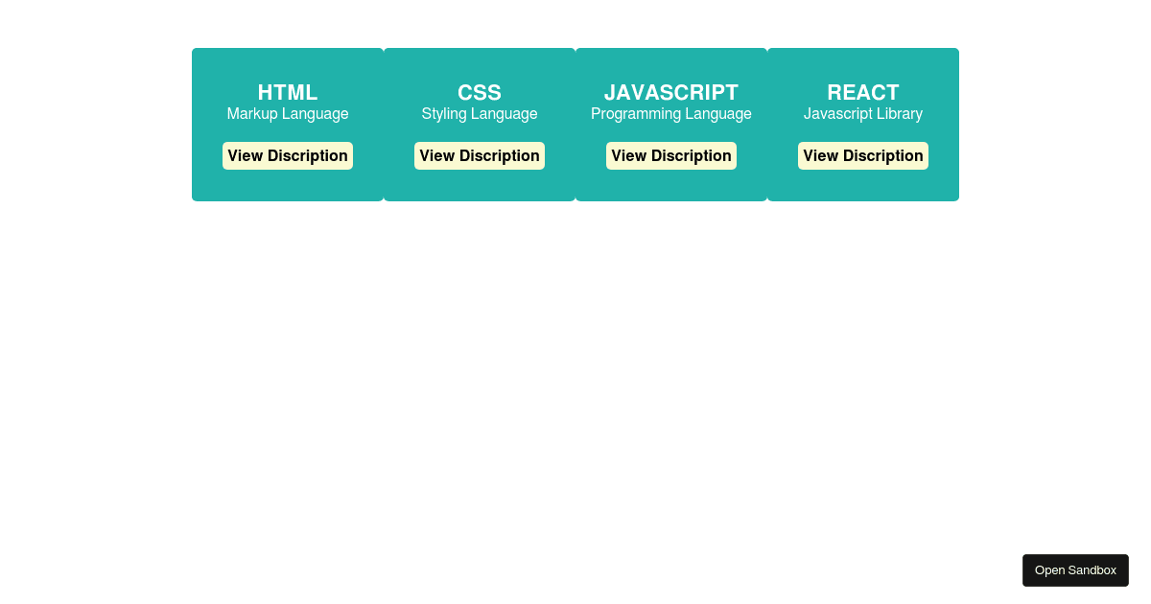This screenshot has width=1151, height=604.
Task: Click View Discription button on HTML card
Action: pos(288,156)
